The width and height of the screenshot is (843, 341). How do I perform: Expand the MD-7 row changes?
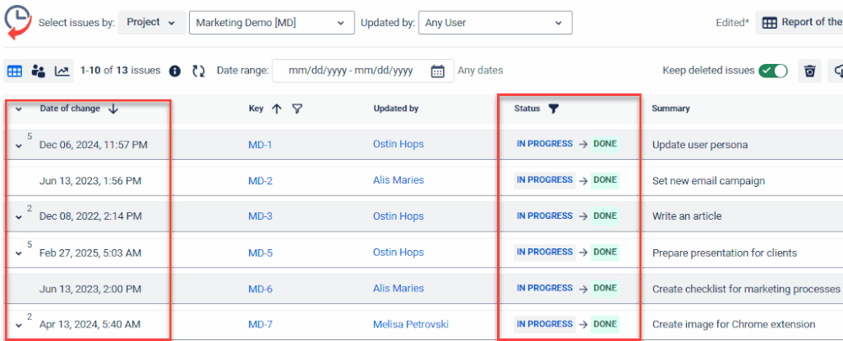(x=19, y=326)
